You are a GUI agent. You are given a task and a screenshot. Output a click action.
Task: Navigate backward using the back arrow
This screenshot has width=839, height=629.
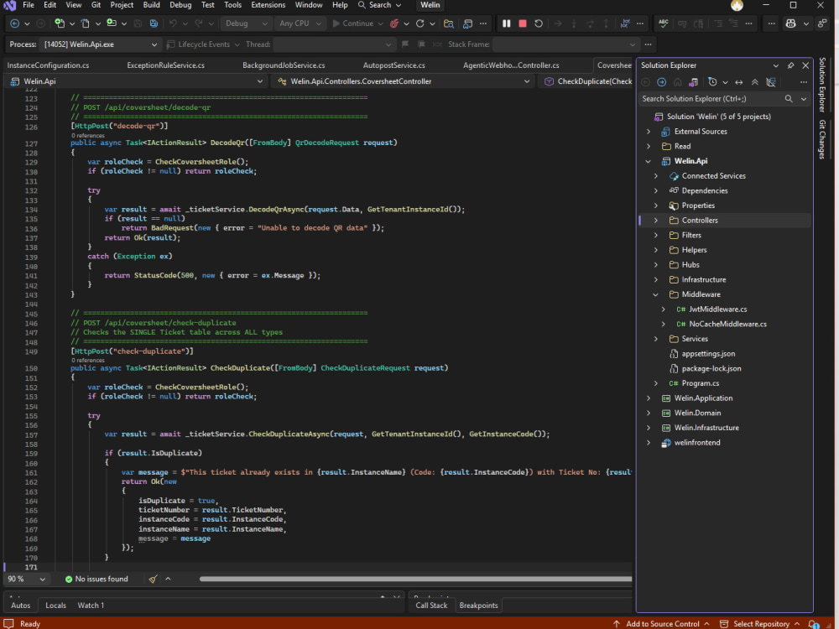coord(15,23)
